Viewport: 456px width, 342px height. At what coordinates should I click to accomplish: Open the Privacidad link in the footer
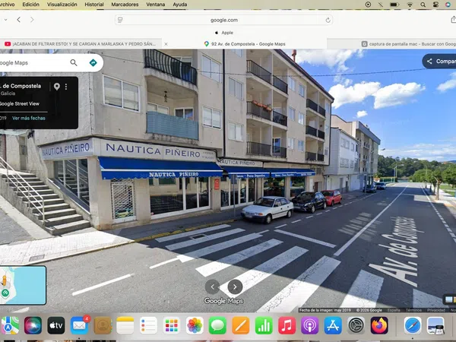pyautogui.click(x=436, y=310)
